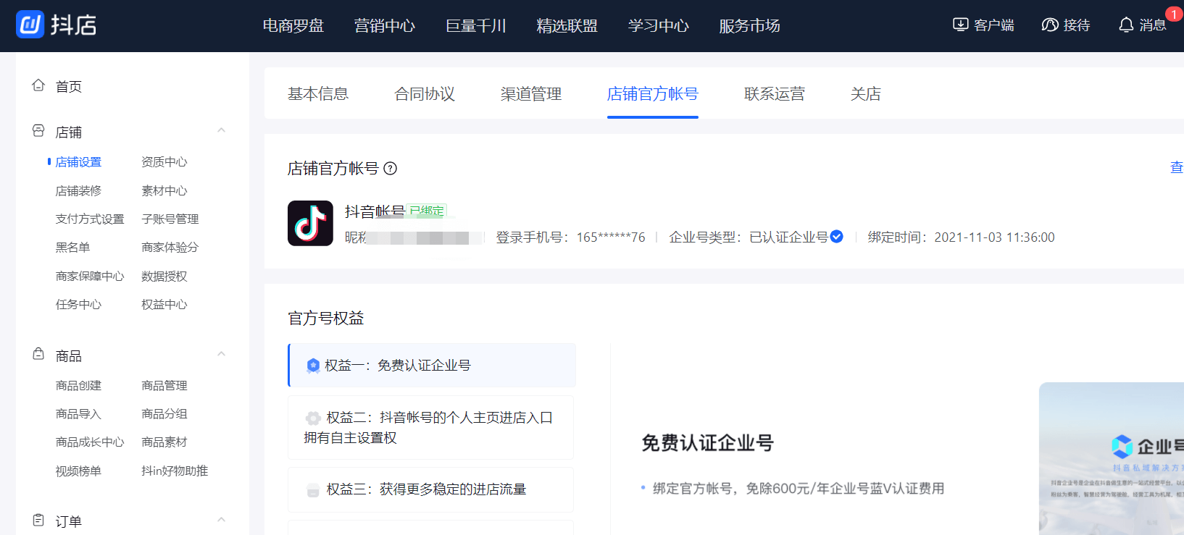
Task: Click the 商品 bag icon in sidebar
Action: tap(38, 354)
